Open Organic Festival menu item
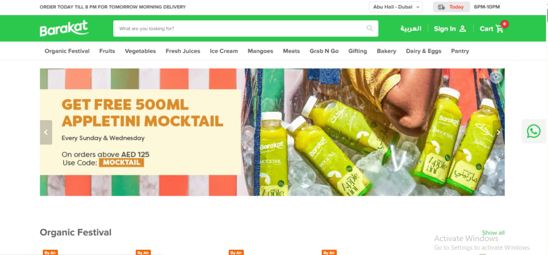 point(67,51)
